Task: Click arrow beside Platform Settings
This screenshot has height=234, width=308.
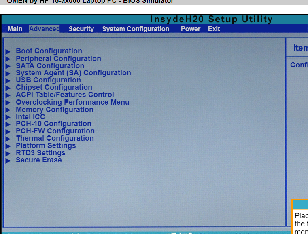Action: (8, 146)
